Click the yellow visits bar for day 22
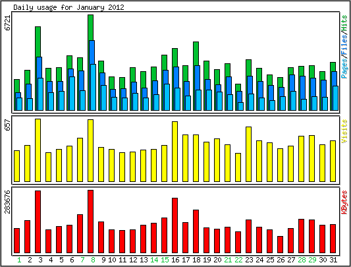351x267 pixels. (238, 167)
